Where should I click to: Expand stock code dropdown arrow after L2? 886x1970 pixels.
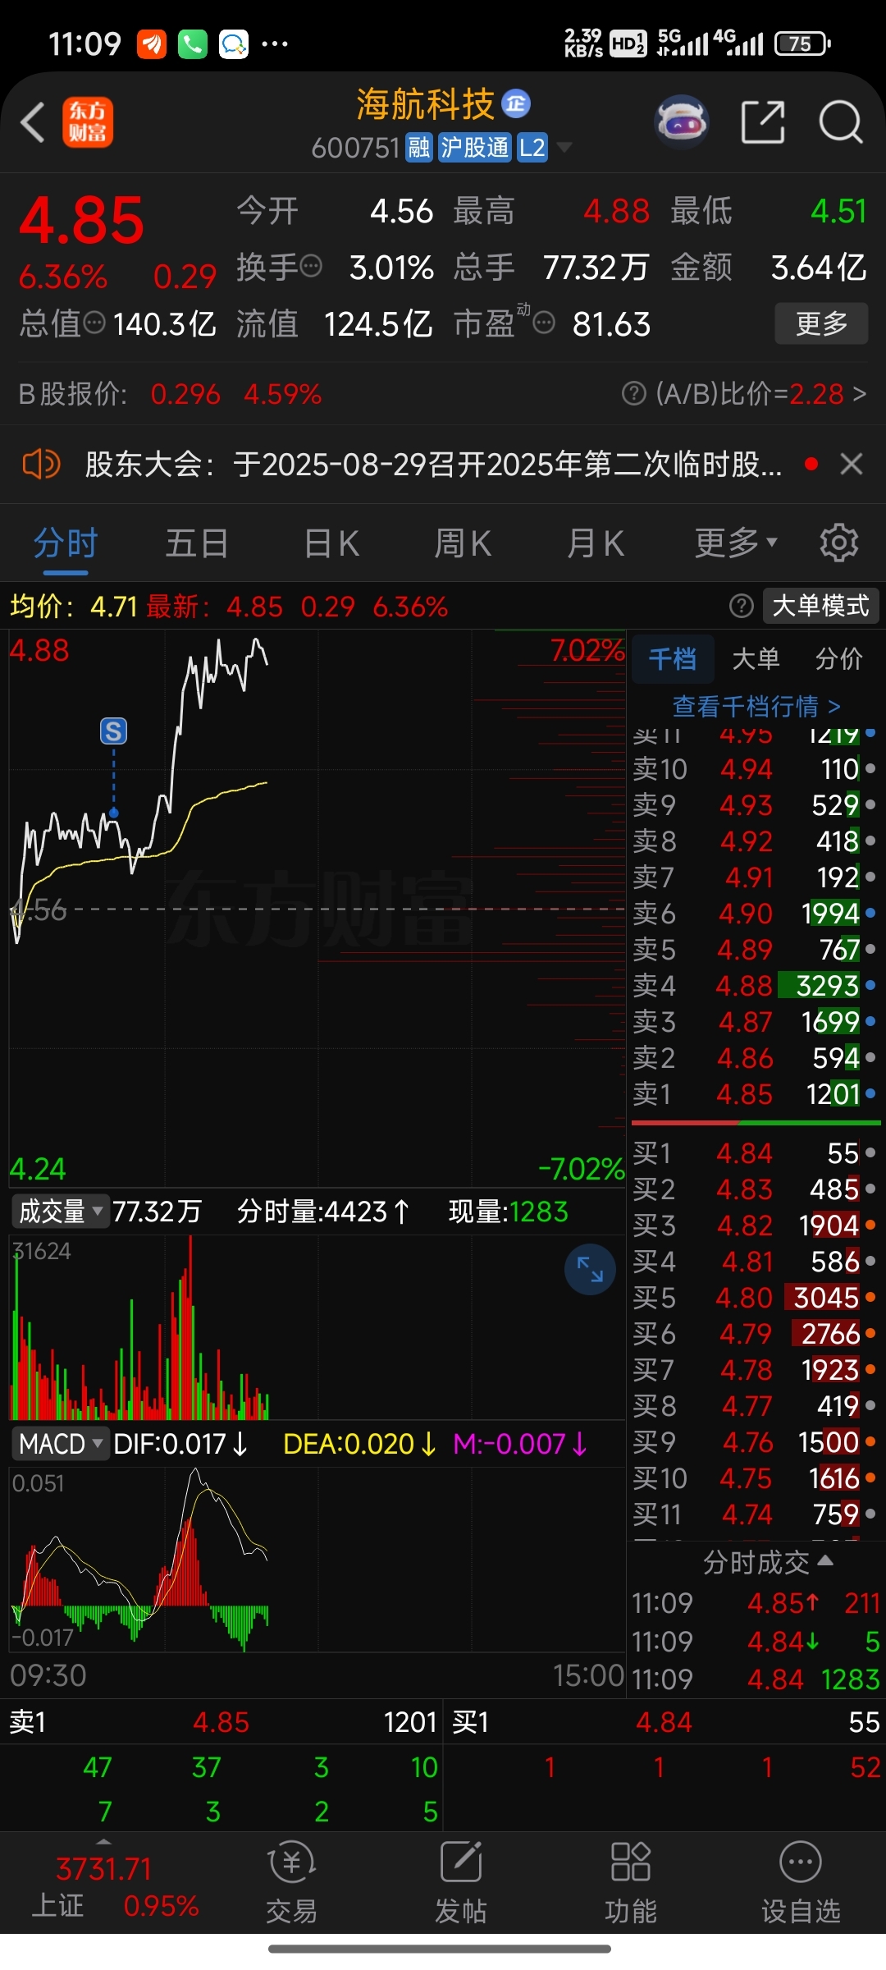coord(564,148)
